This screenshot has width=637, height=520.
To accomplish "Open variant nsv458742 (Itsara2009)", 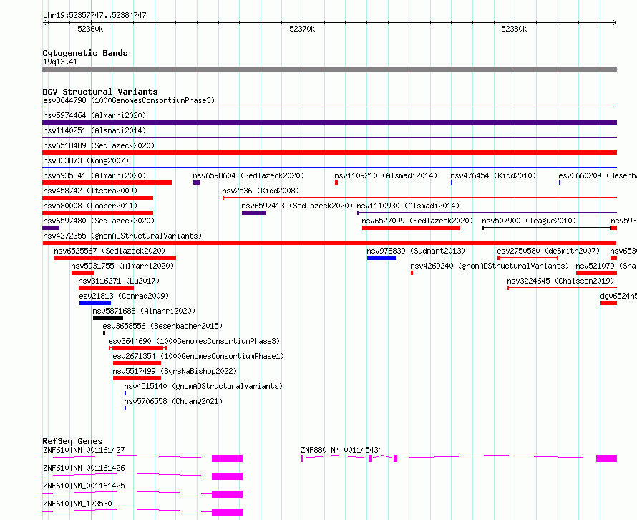I will pos(90,191).
